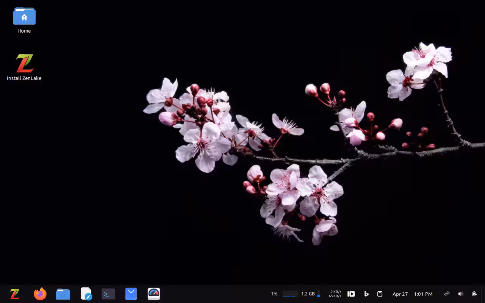Open calendar from Apr 27 date

click(x=400, y=294)
